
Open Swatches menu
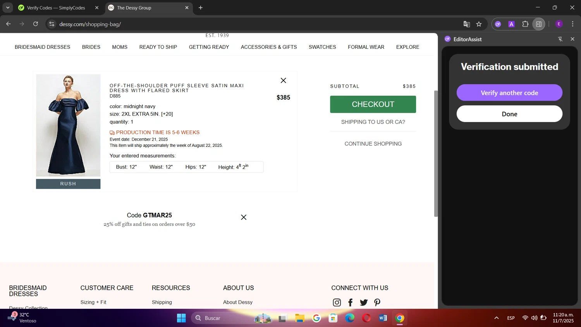tap(322, 47)
